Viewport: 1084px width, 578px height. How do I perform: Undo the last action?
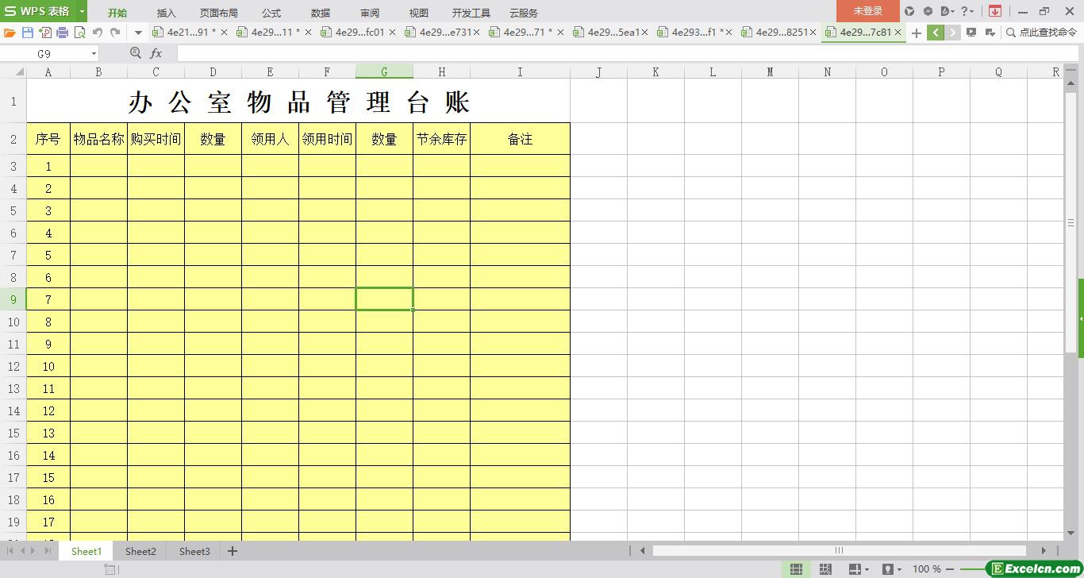pos(98,33)
